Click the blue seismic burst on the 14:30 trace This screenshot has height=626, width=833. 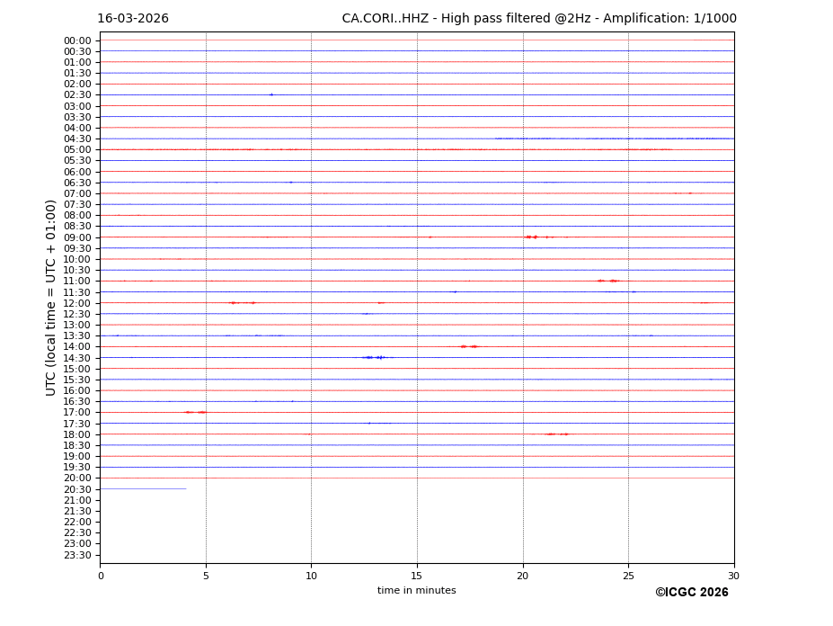coord(374,357)
